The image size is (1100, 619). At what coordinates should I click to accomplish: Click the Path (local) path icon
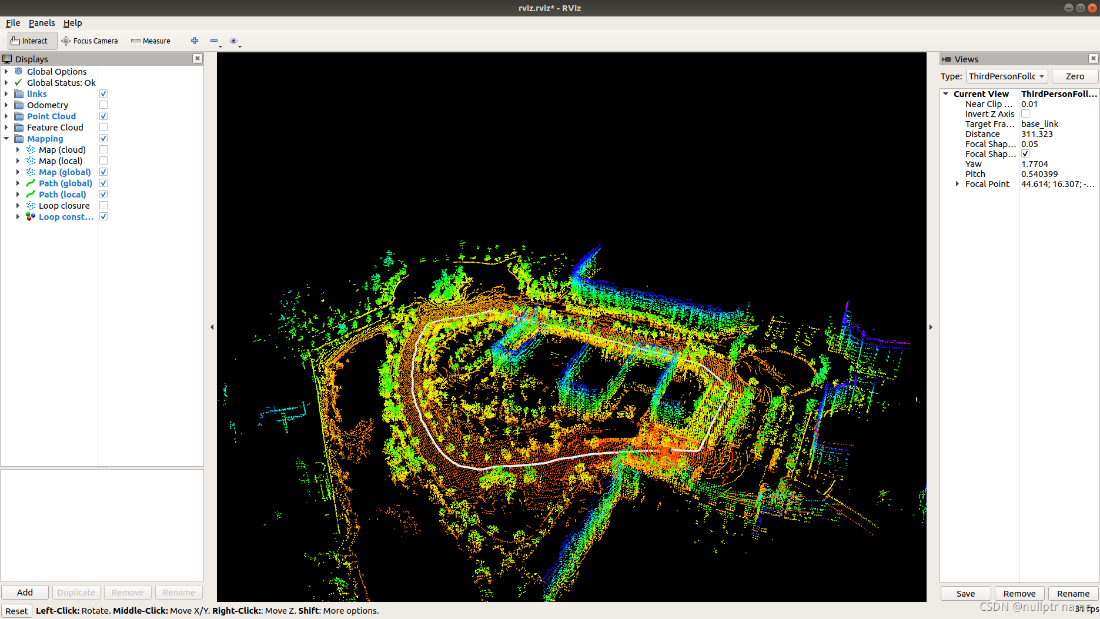(x=31, y=194)
